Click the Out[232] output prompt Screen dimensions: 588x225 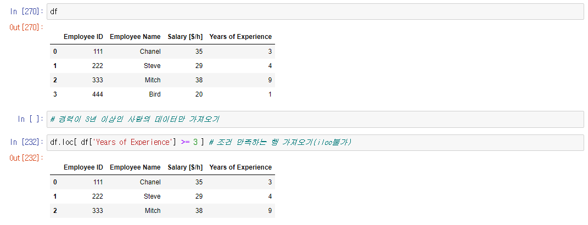(x=26, y=157)
